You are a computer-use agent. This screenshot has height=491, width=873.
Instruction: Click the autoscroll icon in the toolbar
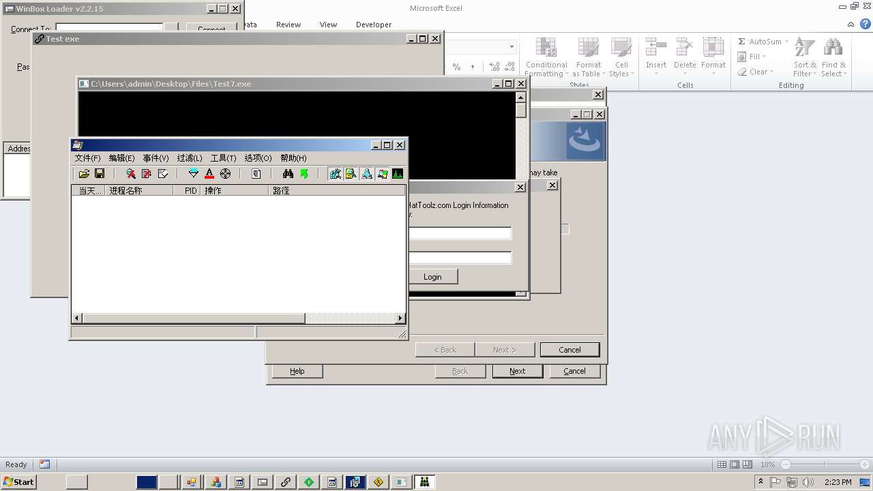[x=147, y=174]
